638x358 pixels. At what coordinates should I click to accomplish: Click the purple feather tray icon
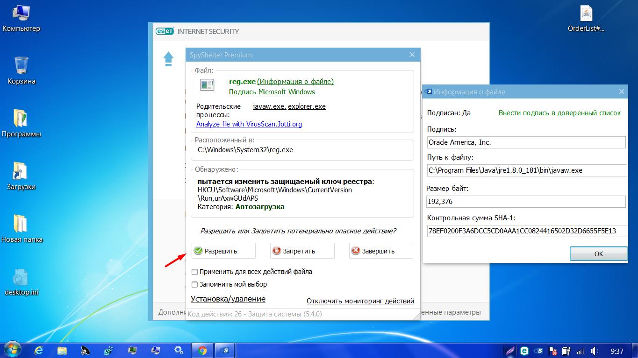click(510, 351)
